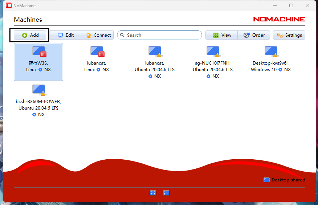318x205 pixels.
Task: Click the monitor icon on Edit
Action: [x=60, y=35]
